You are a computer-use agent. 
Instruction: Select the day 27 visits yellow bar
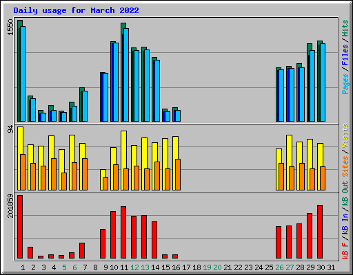pyautogui.click(x=288, y=162)
